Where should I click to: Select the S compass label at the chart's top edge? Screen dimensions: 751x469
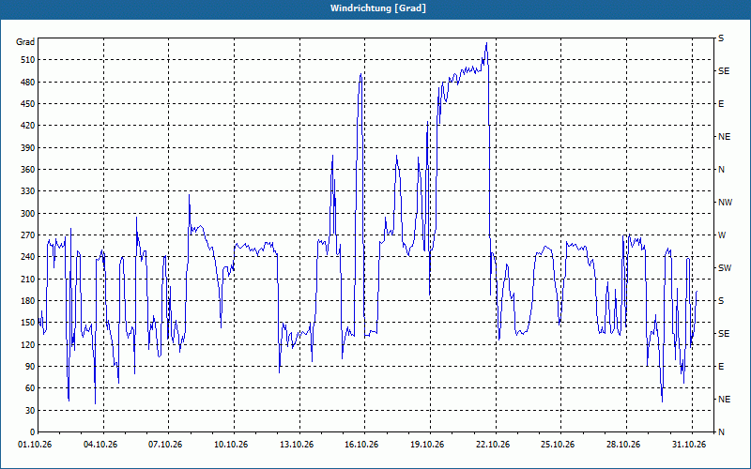pos(721,38)
